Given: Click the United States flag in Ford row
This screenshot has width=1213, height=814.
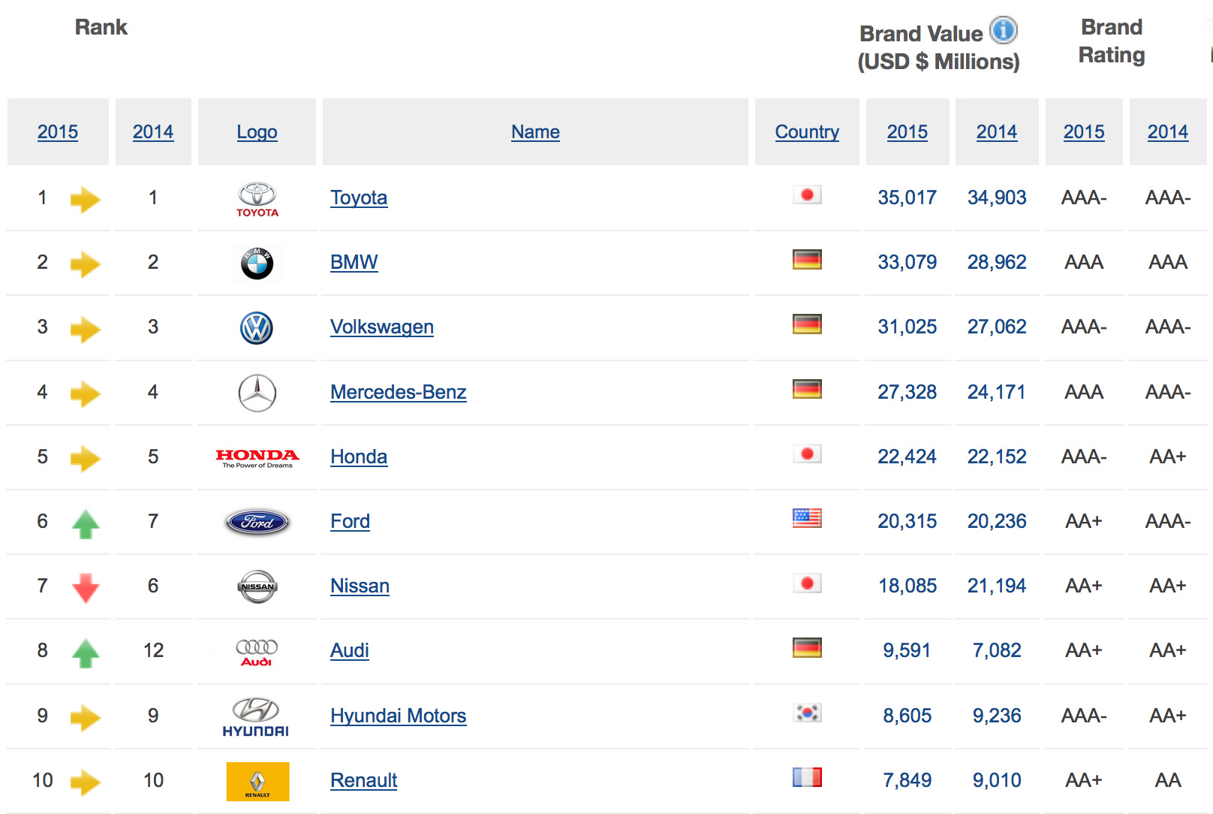Looking at the screenshot, I should click(x=807, y=518).
